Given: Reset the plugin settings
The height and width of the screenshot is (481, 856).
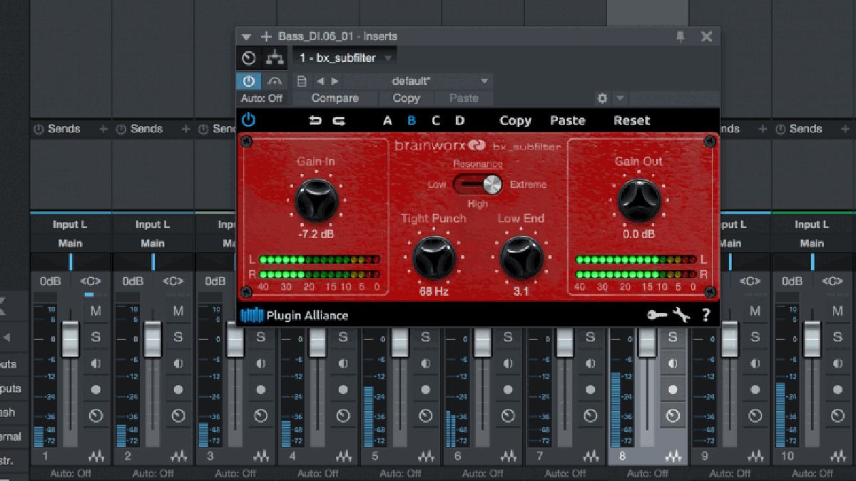Looking at the screenshot, I should (632, 120).
